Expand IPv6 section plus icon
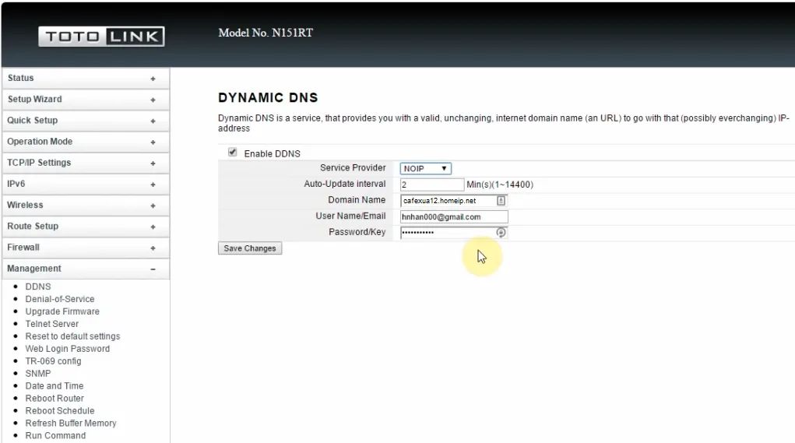The width and height of the screenshot is (795, 443). [153, 185]
